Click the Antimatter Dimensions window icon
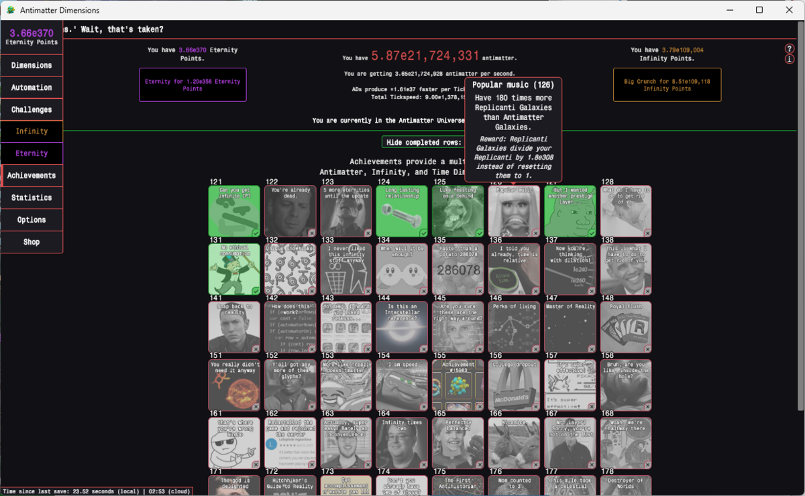805x496 pixels. [x=11, y=10]
